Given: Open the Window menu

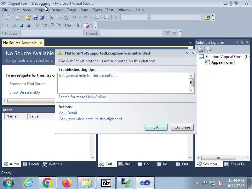Looking at the screenshot, I should click(124, 10).
